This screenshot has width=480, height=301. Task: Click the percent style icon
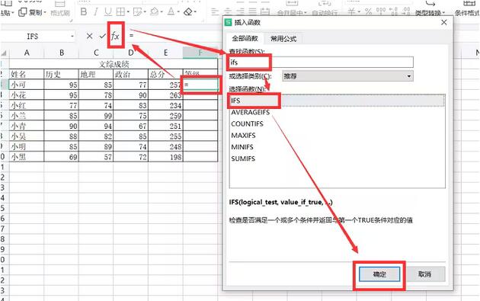(x=369, y=12)
